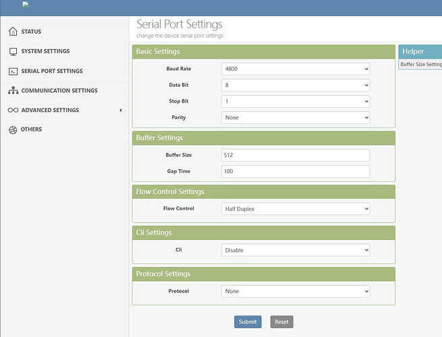Submit the serial port settings
This screenshot has height=337, width=442.
[x=248, y=321]
